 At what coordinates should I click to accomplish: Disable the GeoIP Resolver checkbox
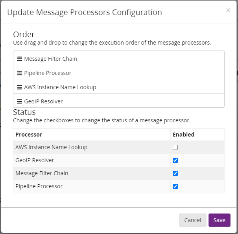tap(175, 160)
